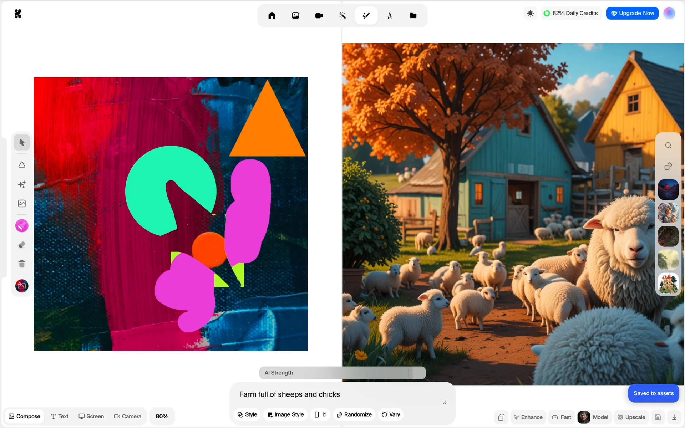Open the 80% zoom level menu
The height and width of the screenshot is (428, 685).
point(162,416)
